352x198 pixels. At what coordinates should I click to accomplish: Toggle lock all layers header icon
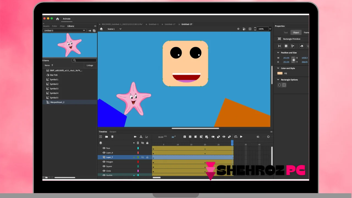tap(147, 143)
